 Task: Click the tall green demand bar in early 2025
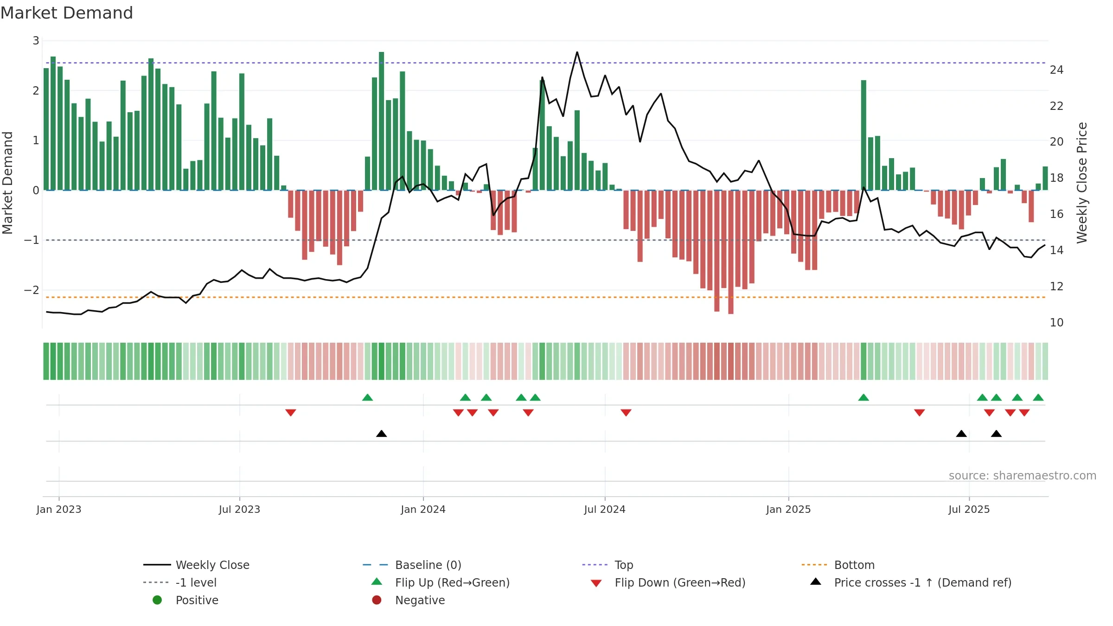tap(864, 135)
